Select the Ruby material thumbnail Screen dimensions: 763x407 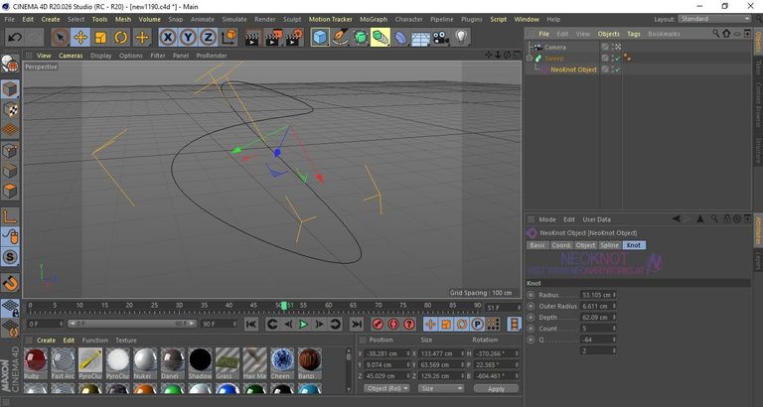coord(35,360)
